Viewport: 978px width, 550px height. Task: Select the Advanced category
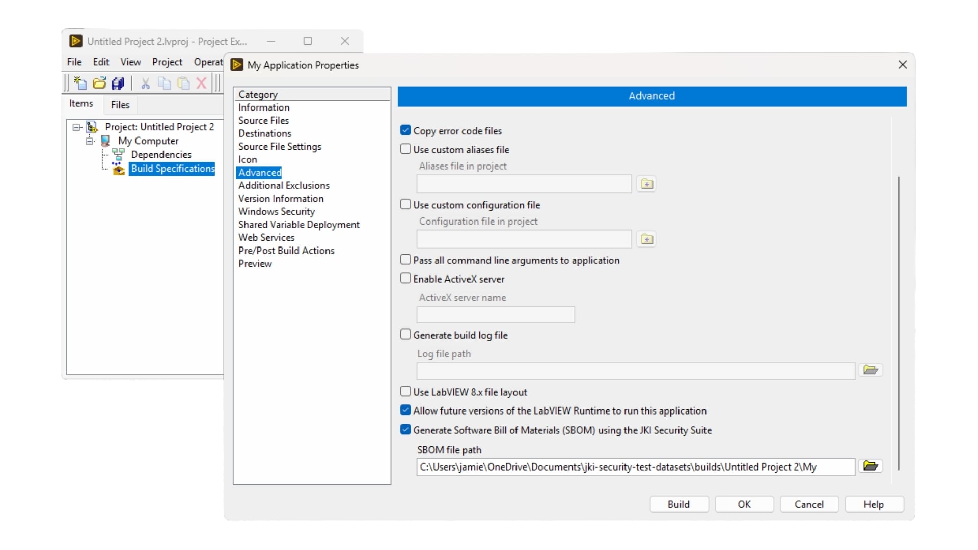pyautogui.click(x=259, y=173)
